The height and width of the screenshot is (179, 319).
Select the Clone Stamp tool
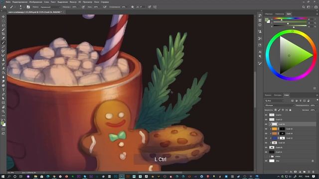coord(3,60)
